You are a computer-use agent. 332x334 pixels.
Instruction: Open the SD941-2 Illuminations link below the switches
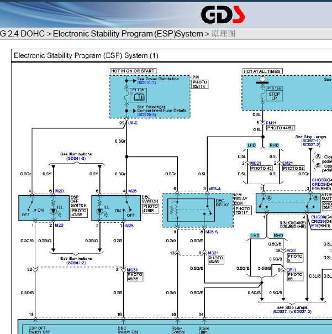pos(76,263)
